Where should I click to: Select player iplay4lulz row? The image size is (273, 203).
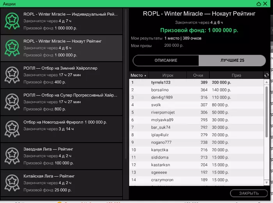[x=197, y=135]
